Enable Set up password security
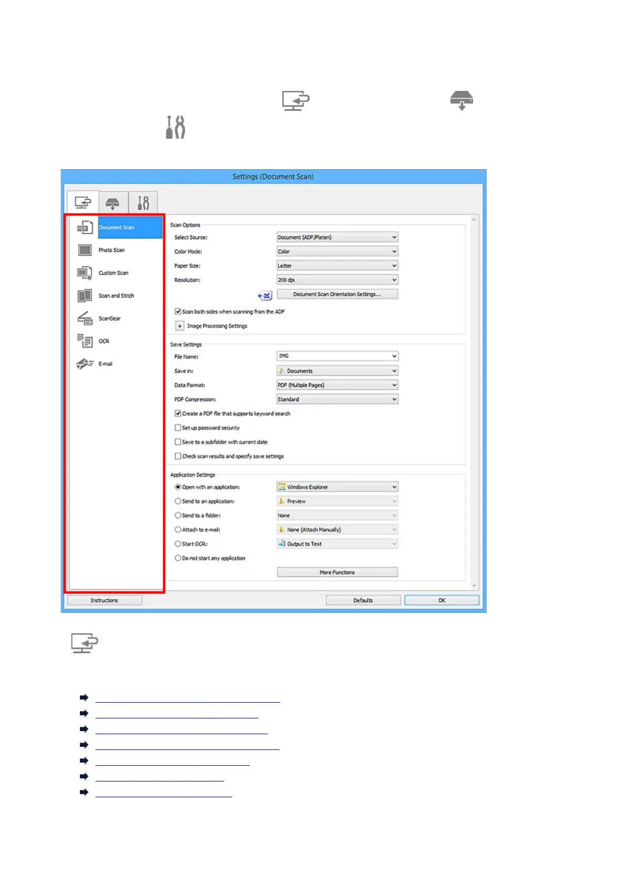The height and width of the screenshot is (885, 626). tap(178, 428)
